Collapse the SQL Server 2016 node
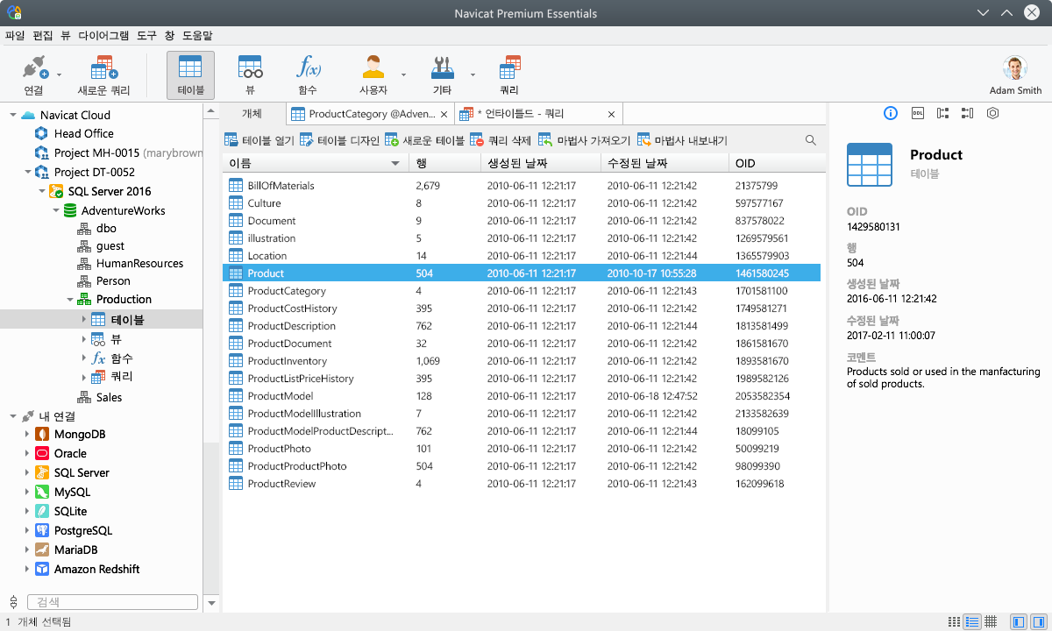Viewport: 1052px width, 631px height. point(41,191)
